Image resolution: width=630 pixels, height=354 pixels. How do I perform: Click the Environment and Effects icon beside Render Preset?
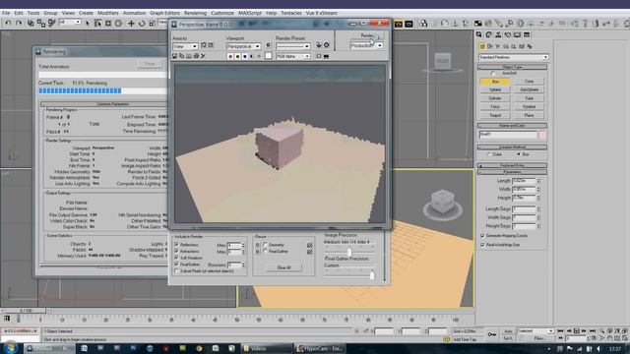326,45
